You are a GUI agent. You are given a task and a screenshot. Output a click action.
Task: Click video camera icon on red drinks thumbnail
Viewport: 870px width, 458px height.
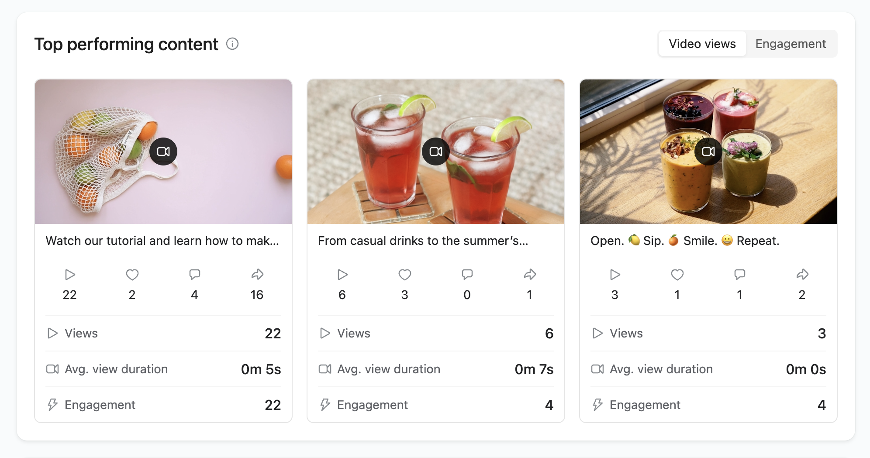coord(436,152)
